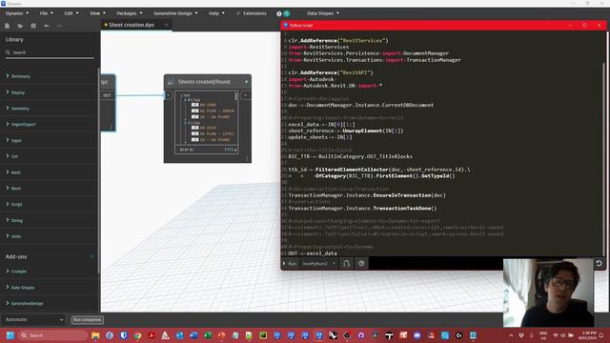This screenshot has width=610, height=343.
Task: Close the Sheet creation.dyn tab
Action: 166,25
